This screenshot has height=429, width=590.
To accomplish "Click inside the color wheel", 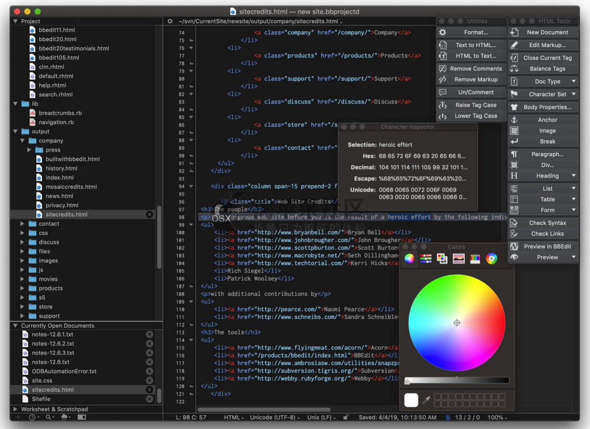I will [457, 323].
